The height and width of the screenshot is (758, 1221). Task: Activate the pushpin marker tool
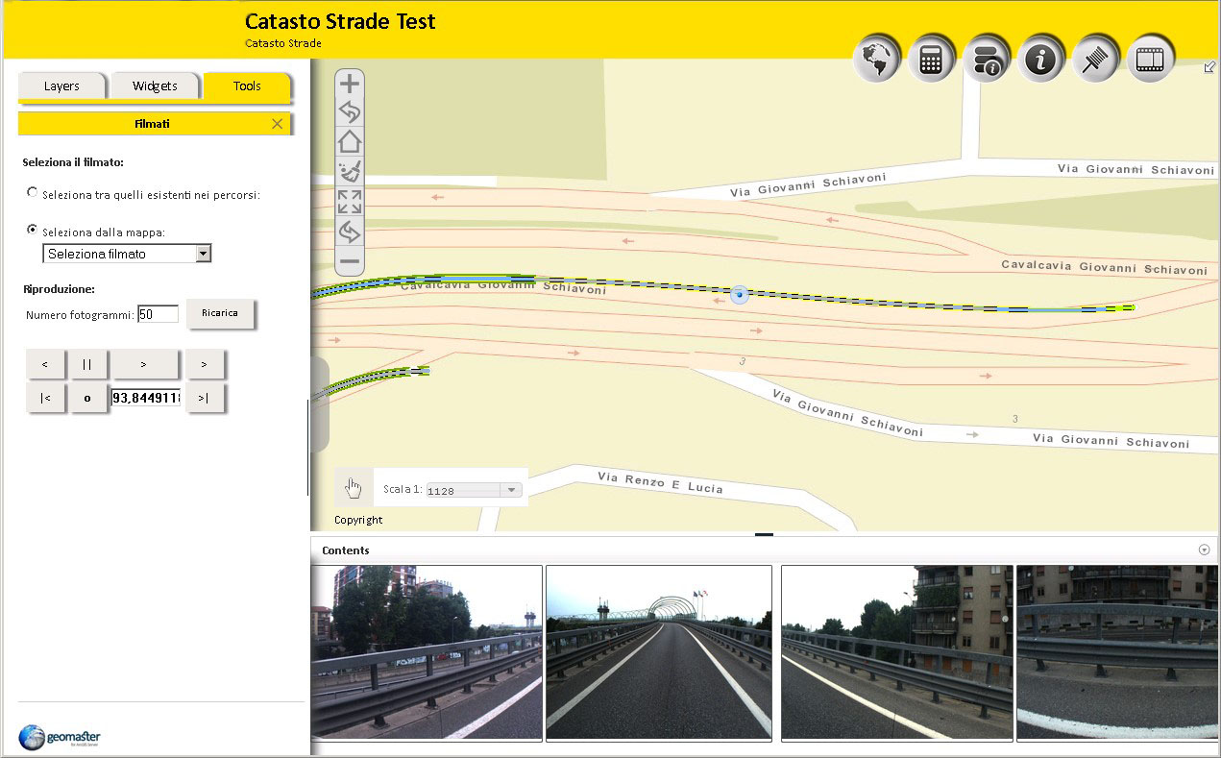point(1096,60)
